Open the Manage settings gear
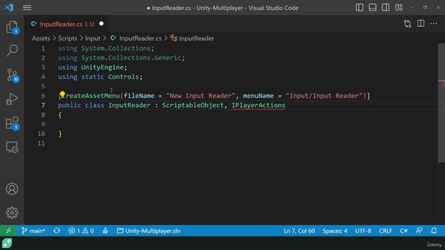Image resolution: width=445 pixels, height=250 pixels. (12, 212)
